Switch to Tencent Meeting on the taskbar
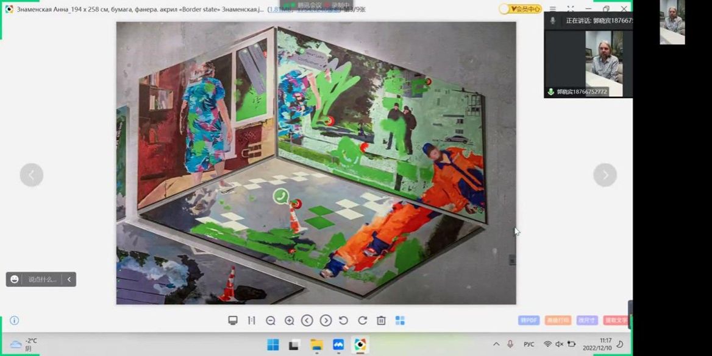Viewport: 712px width, 356px height. click(338, 344)
